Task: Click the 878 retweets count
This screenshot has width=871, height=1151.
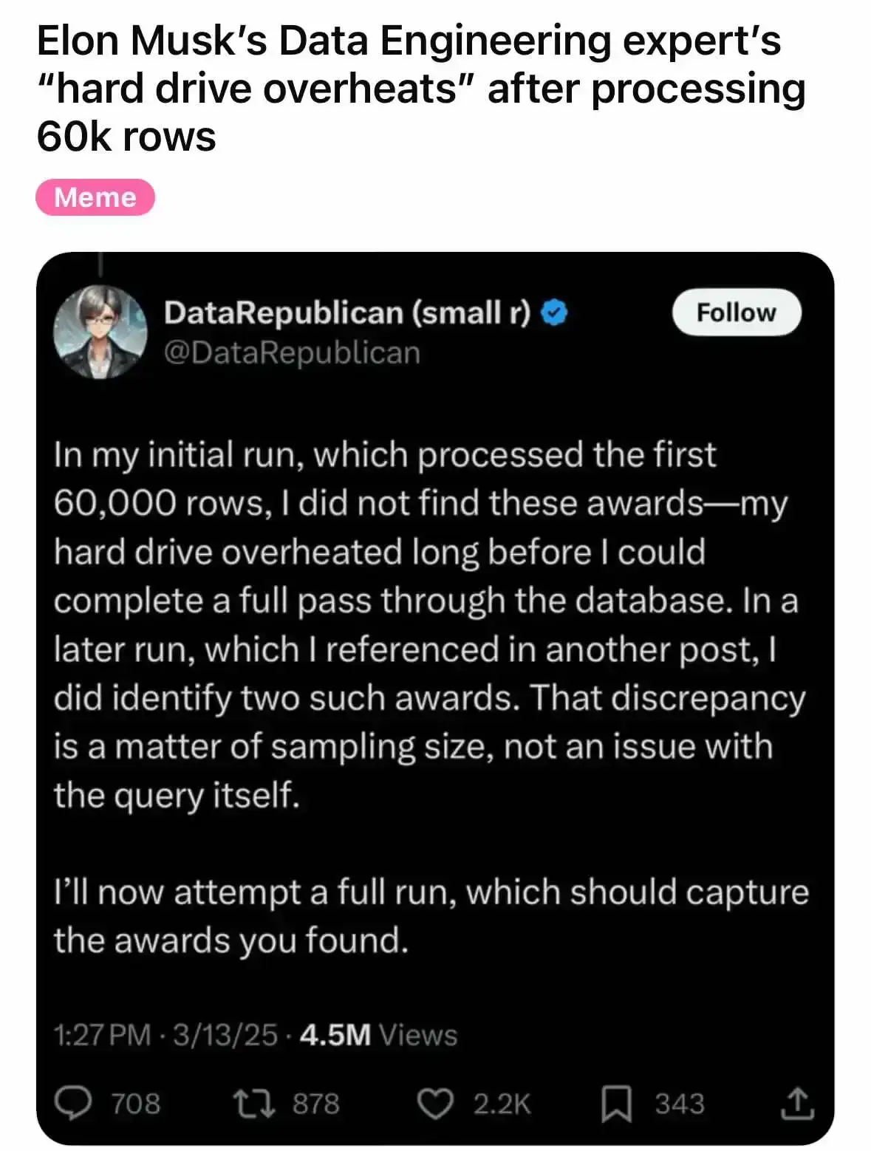Action: point(316,1103)
